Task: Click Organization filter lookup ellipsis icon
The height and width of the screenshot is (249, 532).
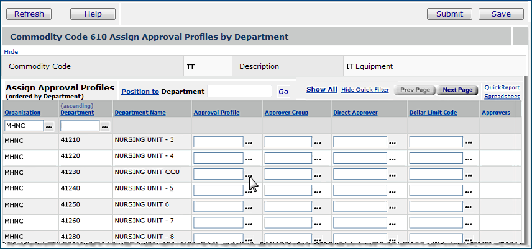Action: [x=49, y=126]
